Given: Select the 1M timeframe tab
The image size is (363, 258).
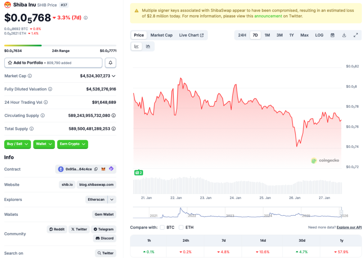Looking at the screenshot, I should point(267,35).
